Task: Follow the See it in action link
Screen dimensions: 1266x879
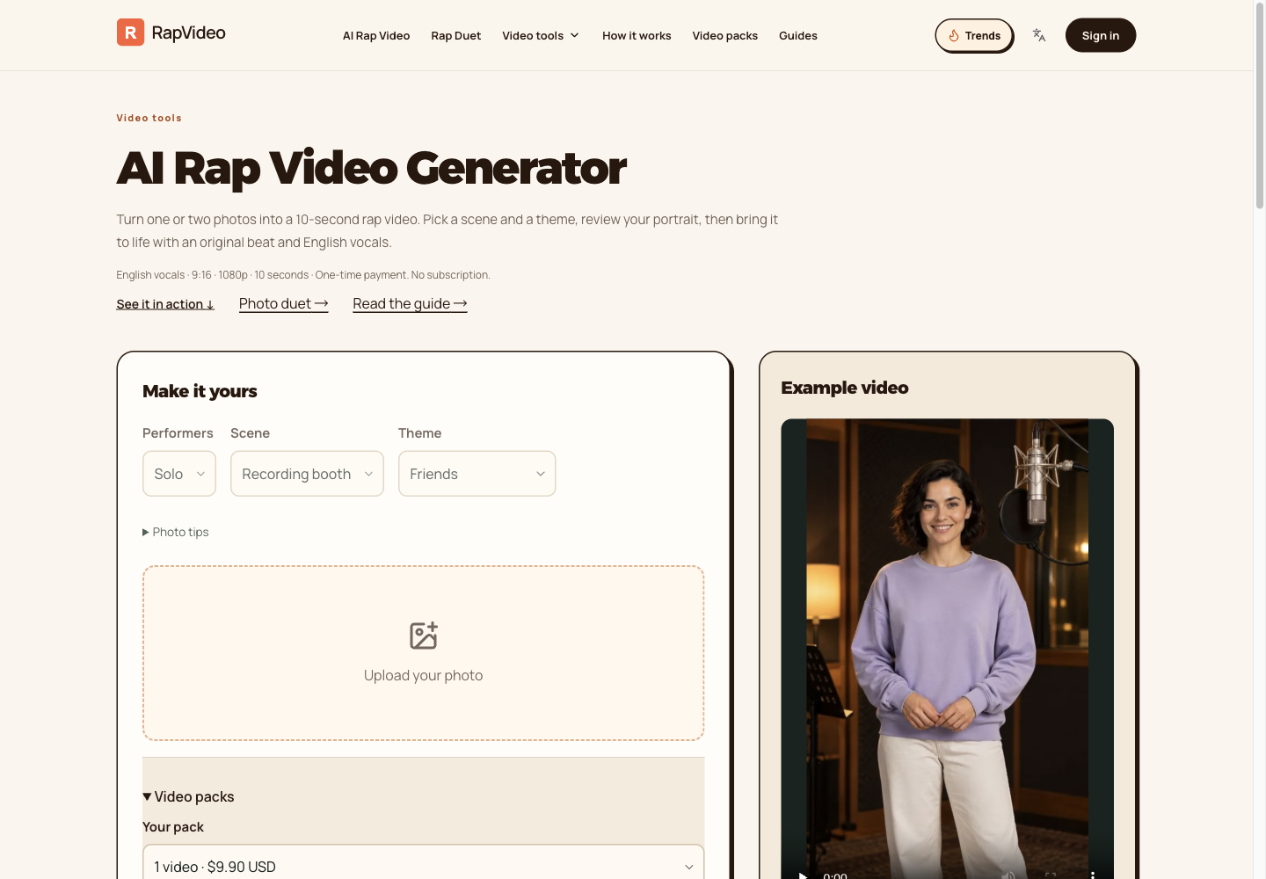Action: coord(165,304)
